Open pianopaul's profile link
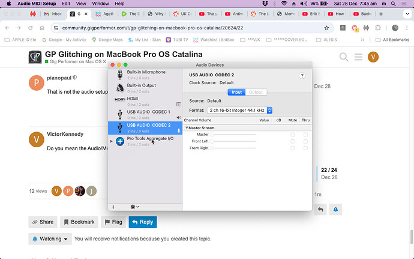 coord(59,78)
